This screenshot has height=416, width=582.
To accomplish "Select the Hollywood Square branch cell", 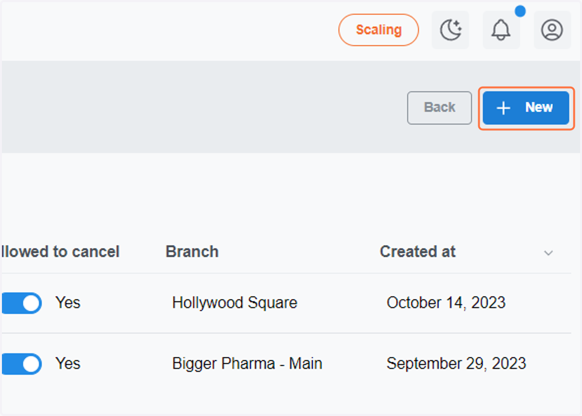I will pos(235,303).
